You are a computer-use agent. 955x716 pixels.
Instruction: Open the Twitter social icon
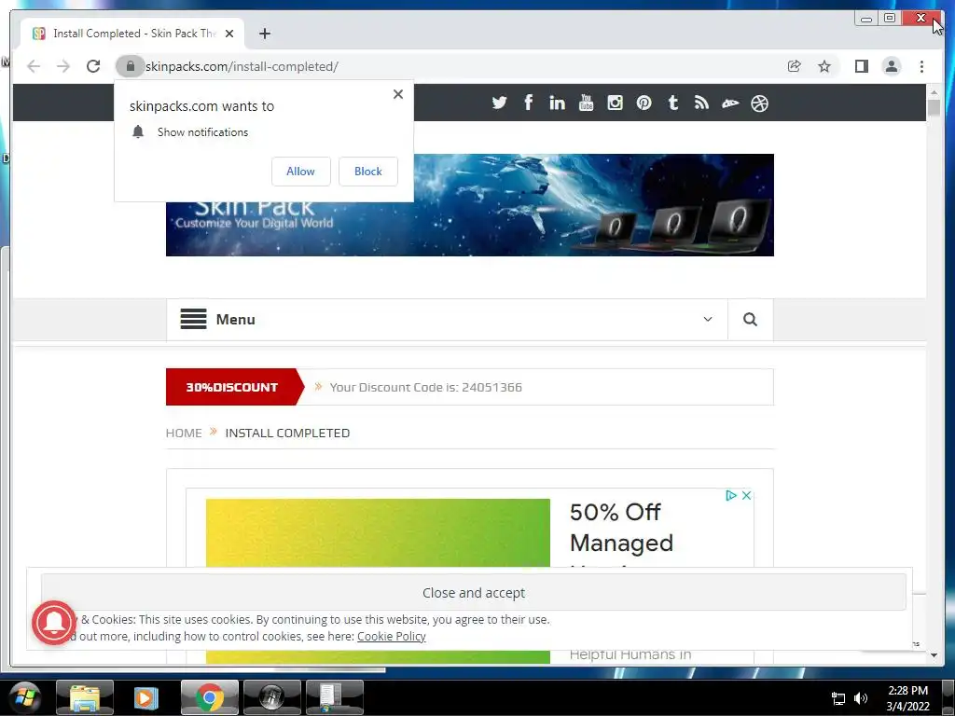click(x=500, y=103)
